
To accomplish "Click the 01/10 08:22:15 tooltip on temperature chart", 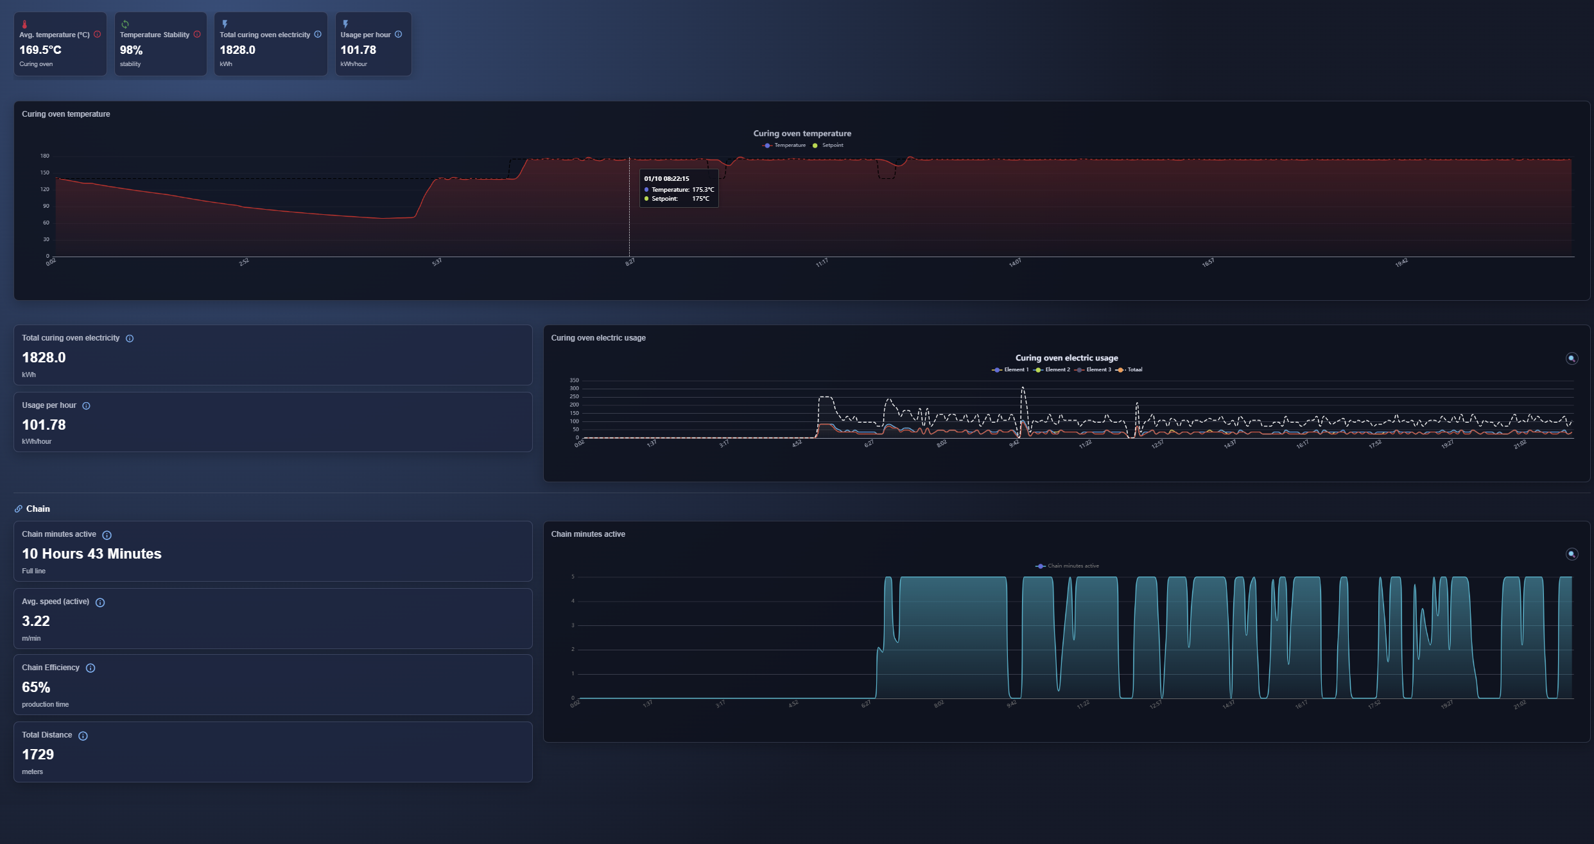I will pyautogui.click(x=679, y=189).
